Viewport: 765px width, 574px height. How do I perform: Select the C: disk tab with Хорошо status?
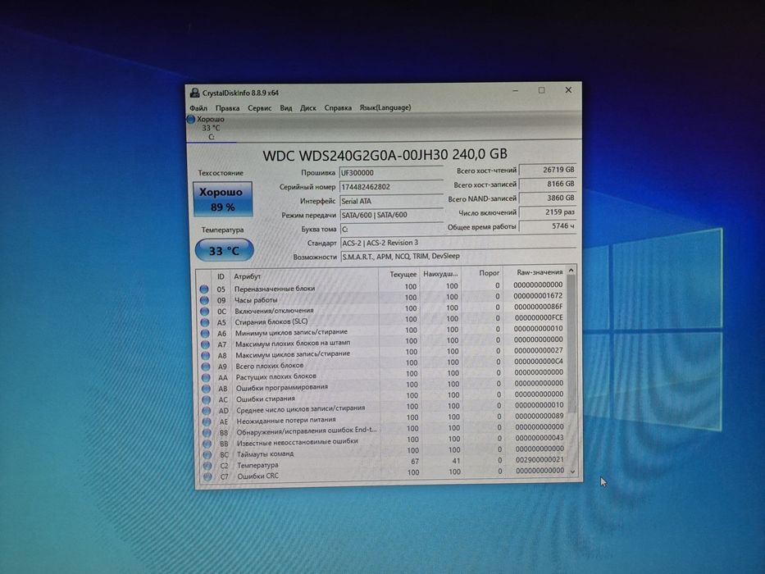pyautogui.click(x=211, y=129)
